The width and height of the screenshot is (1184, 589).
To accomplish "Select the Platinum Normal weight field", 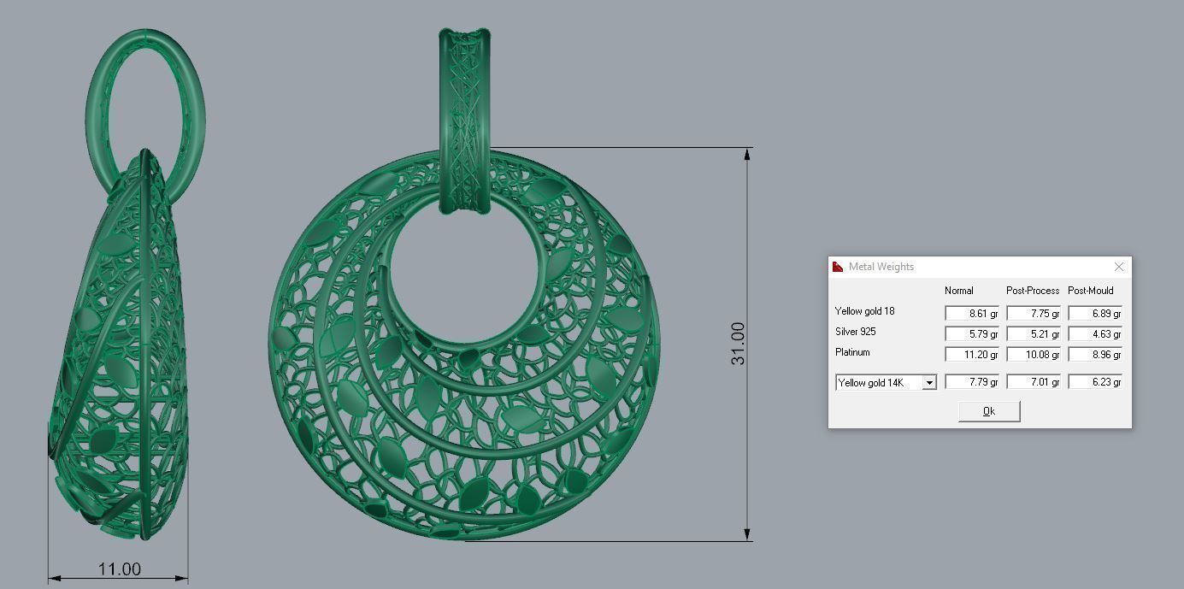I will click(x=972, y=355).
